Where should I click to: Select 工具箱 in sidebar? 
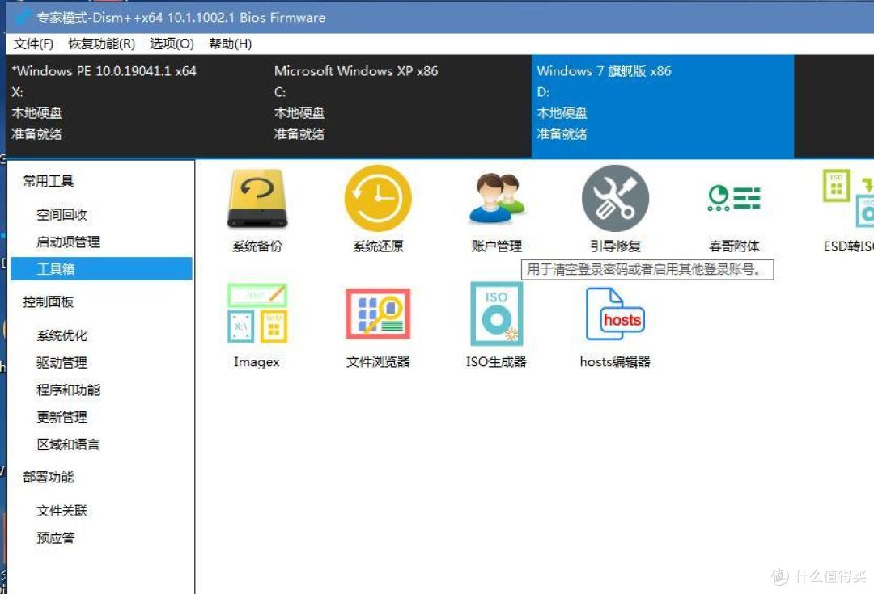tap(101, 269)
